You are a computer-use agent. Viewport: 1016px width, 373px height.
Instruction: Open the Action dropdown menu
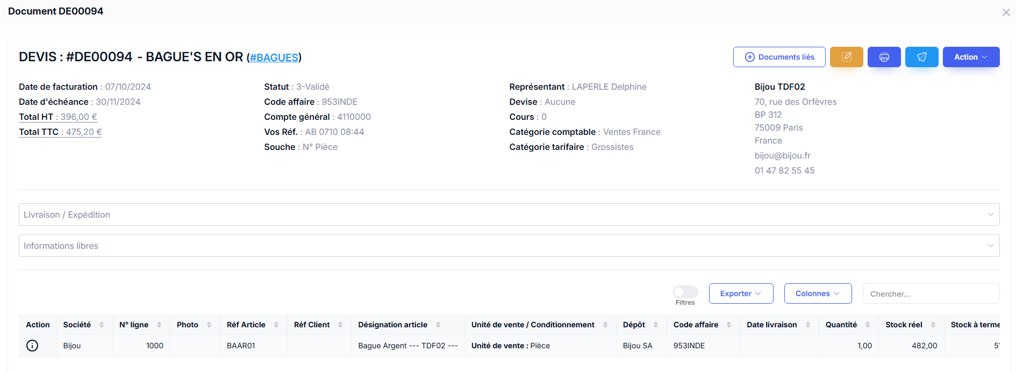coord(971,57)
